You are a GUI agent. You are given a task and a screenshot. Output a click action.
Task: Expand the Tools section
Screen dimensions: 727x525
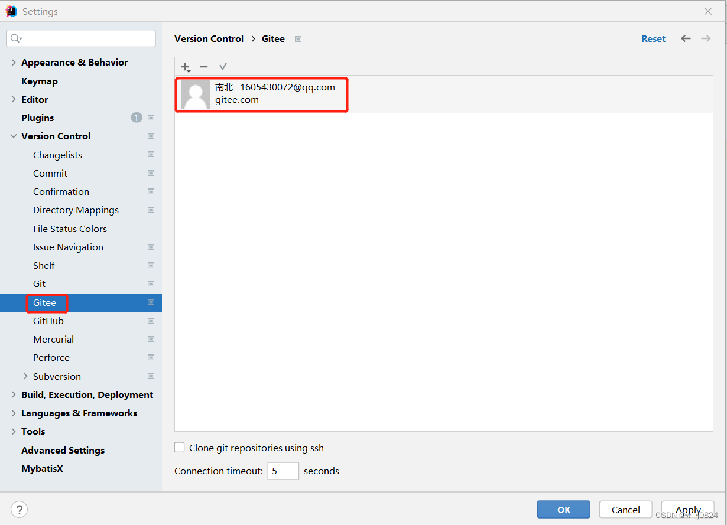[x=14, y=431]
